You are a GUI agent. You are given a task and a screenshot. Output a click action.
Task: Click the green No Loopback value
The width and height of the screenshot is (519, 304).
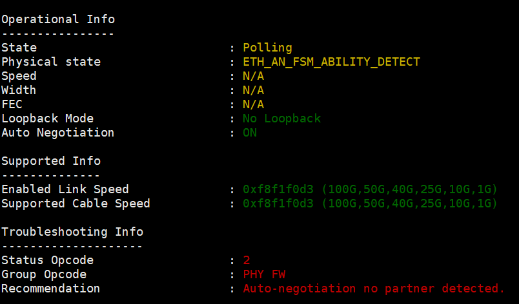[282, 119]
